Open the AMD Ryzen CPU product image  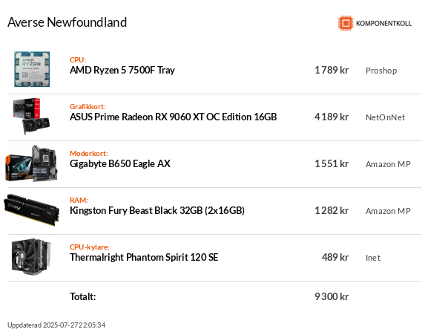coord(32,69)
